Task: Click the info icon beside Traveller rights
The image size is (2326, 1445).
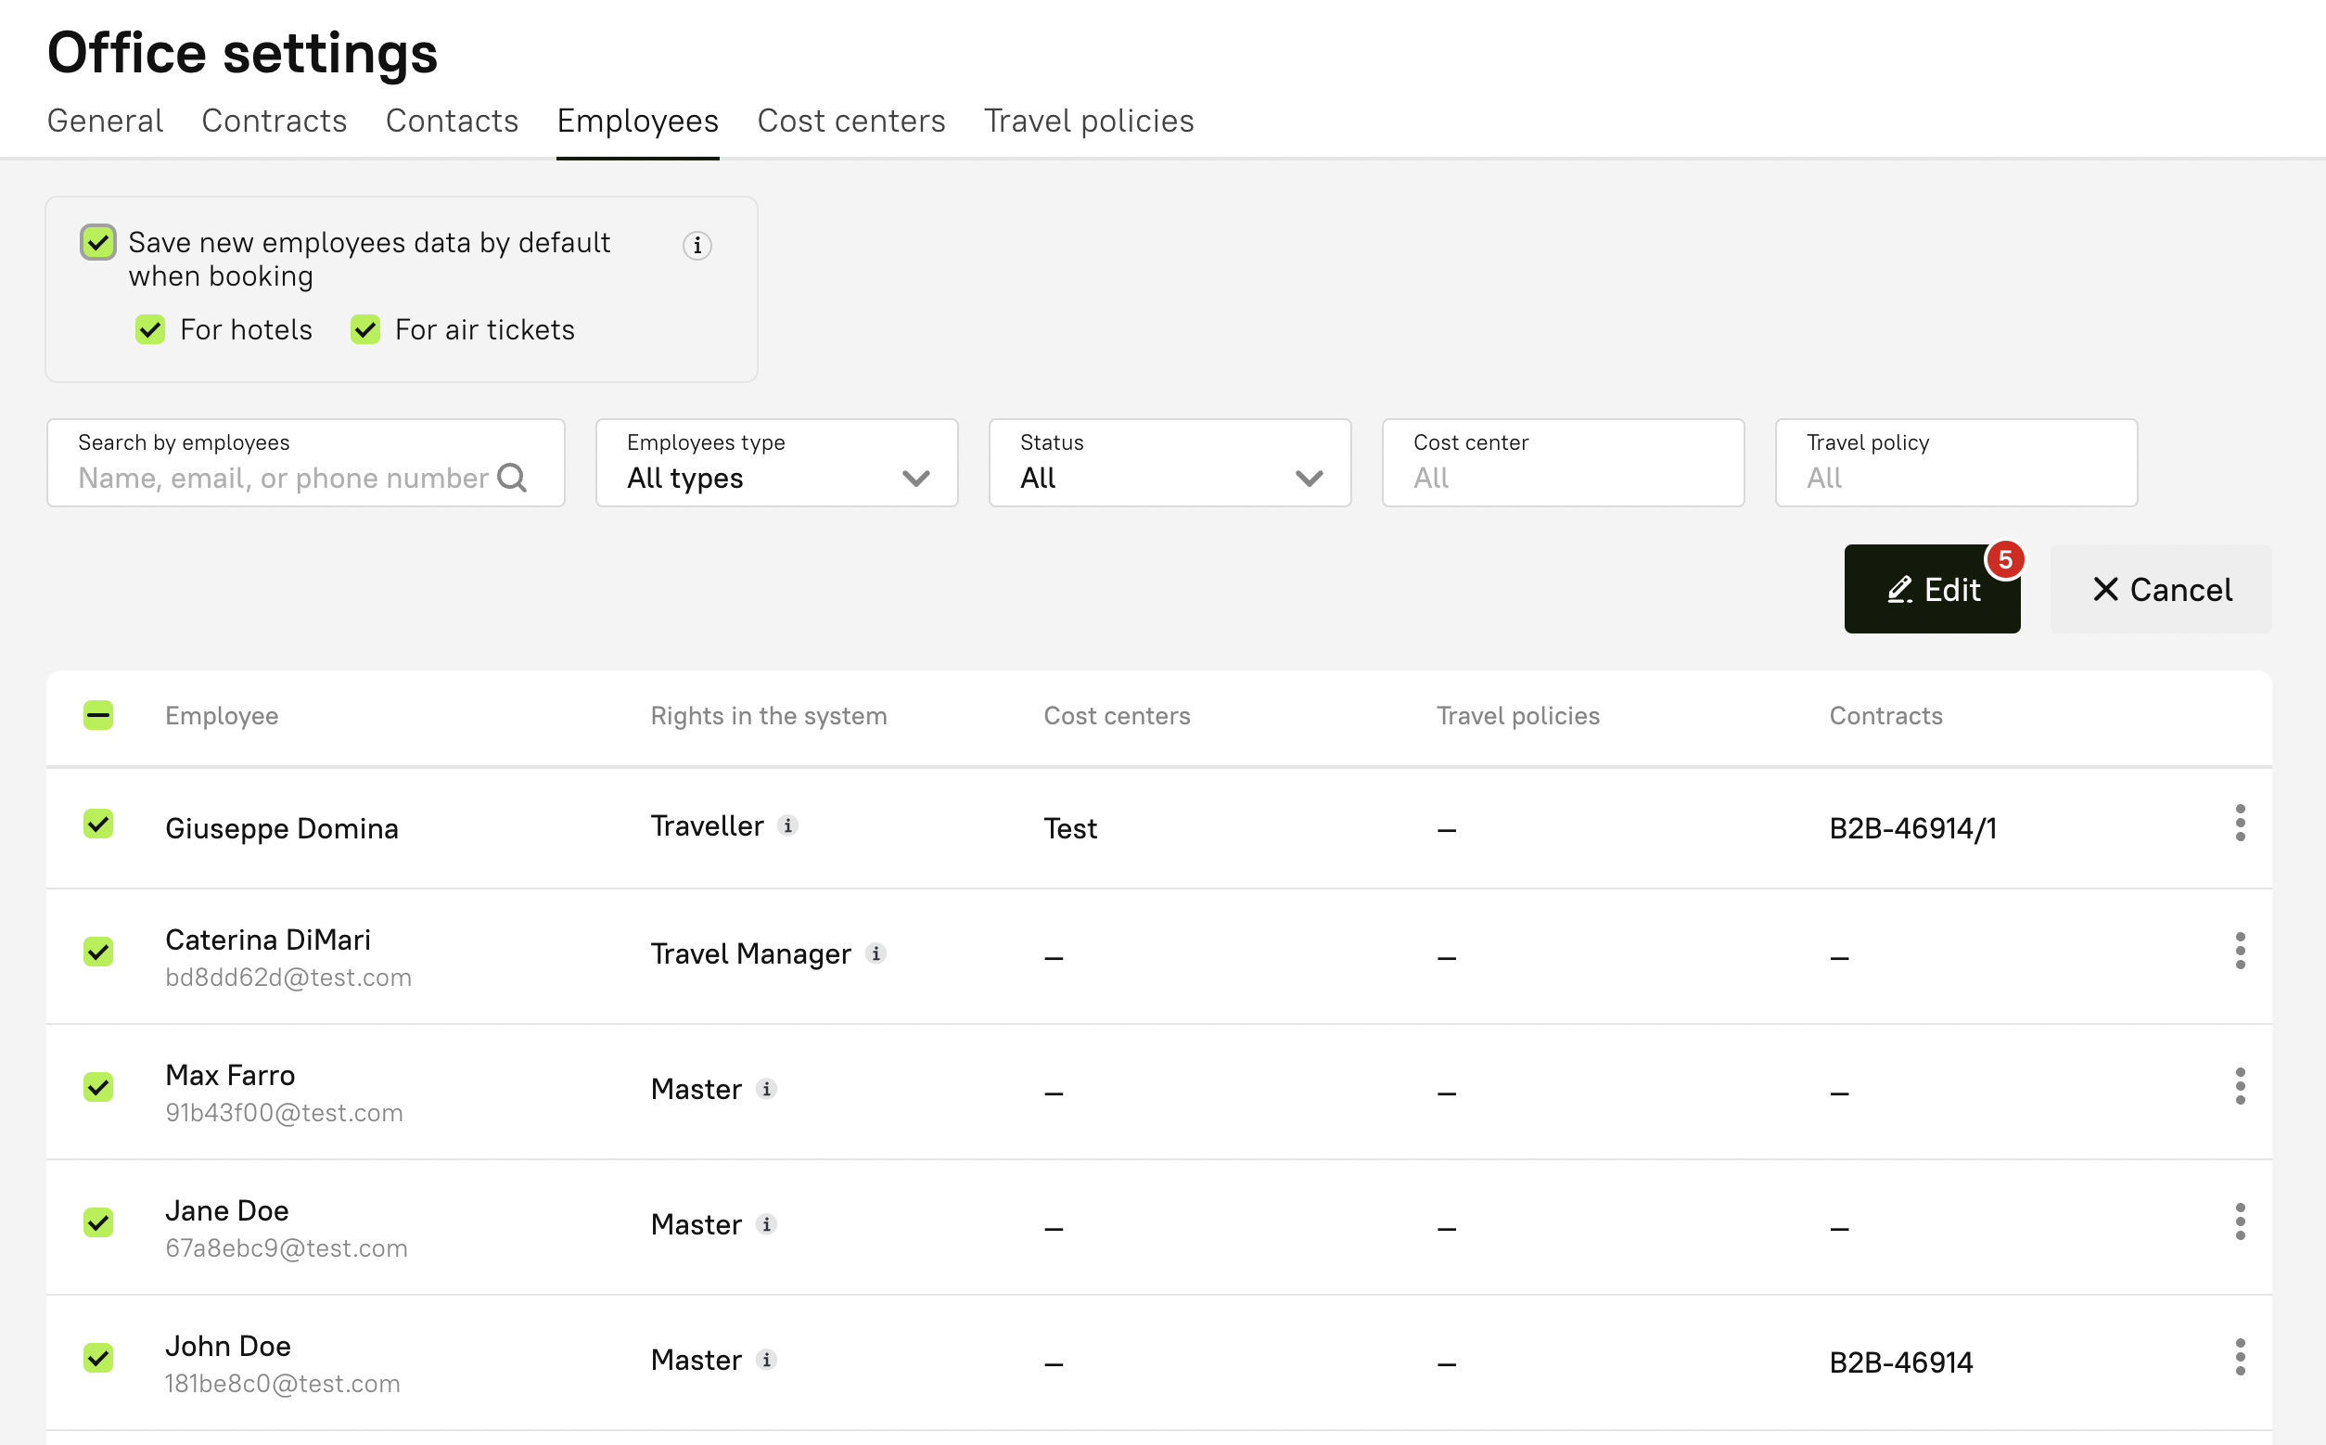Action: [787, 825]
